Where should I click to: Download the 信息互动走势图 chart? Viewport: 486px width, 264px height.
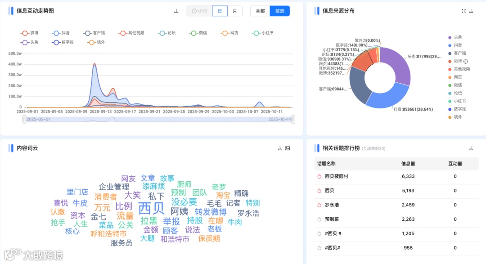click(176, 11)
